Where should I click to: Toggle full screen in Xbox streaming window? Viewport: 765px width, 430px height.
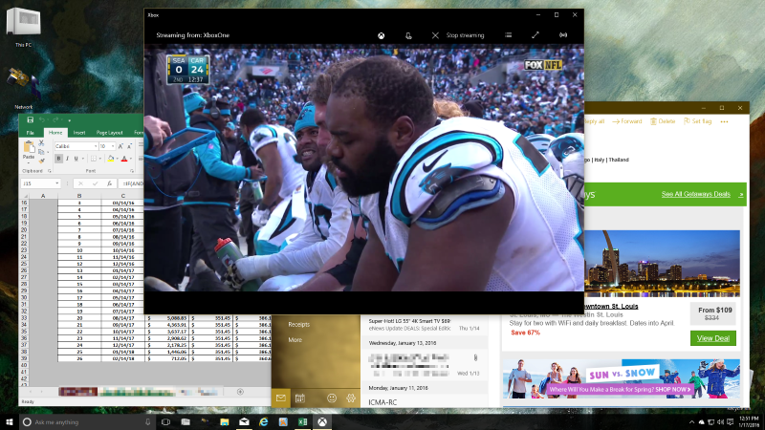click(535, 35)
